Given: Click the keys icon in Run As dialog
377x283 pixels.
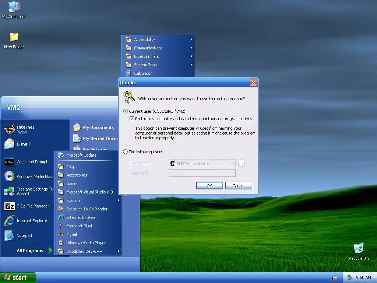Looking at the screenshot, I should point(128,97).
